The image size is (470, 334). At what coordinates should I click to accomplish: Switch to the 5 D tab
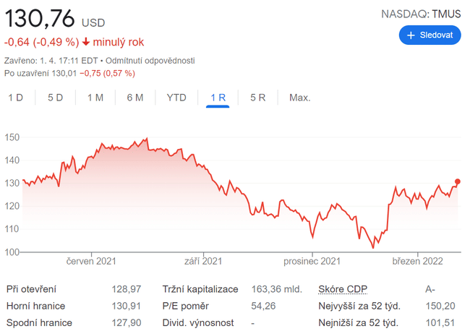click(x=56, y=98)
